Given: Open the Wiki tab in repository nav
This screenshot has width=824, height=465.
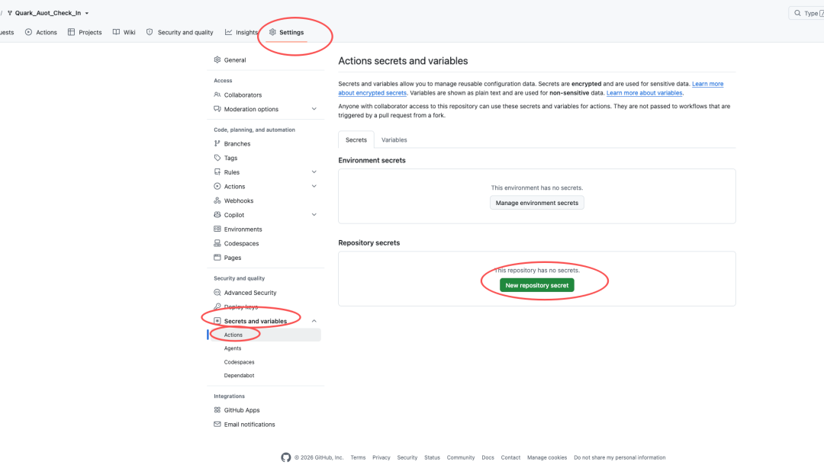Looking at the screenshot, I should pyautogui.click(x=124, y=32).
